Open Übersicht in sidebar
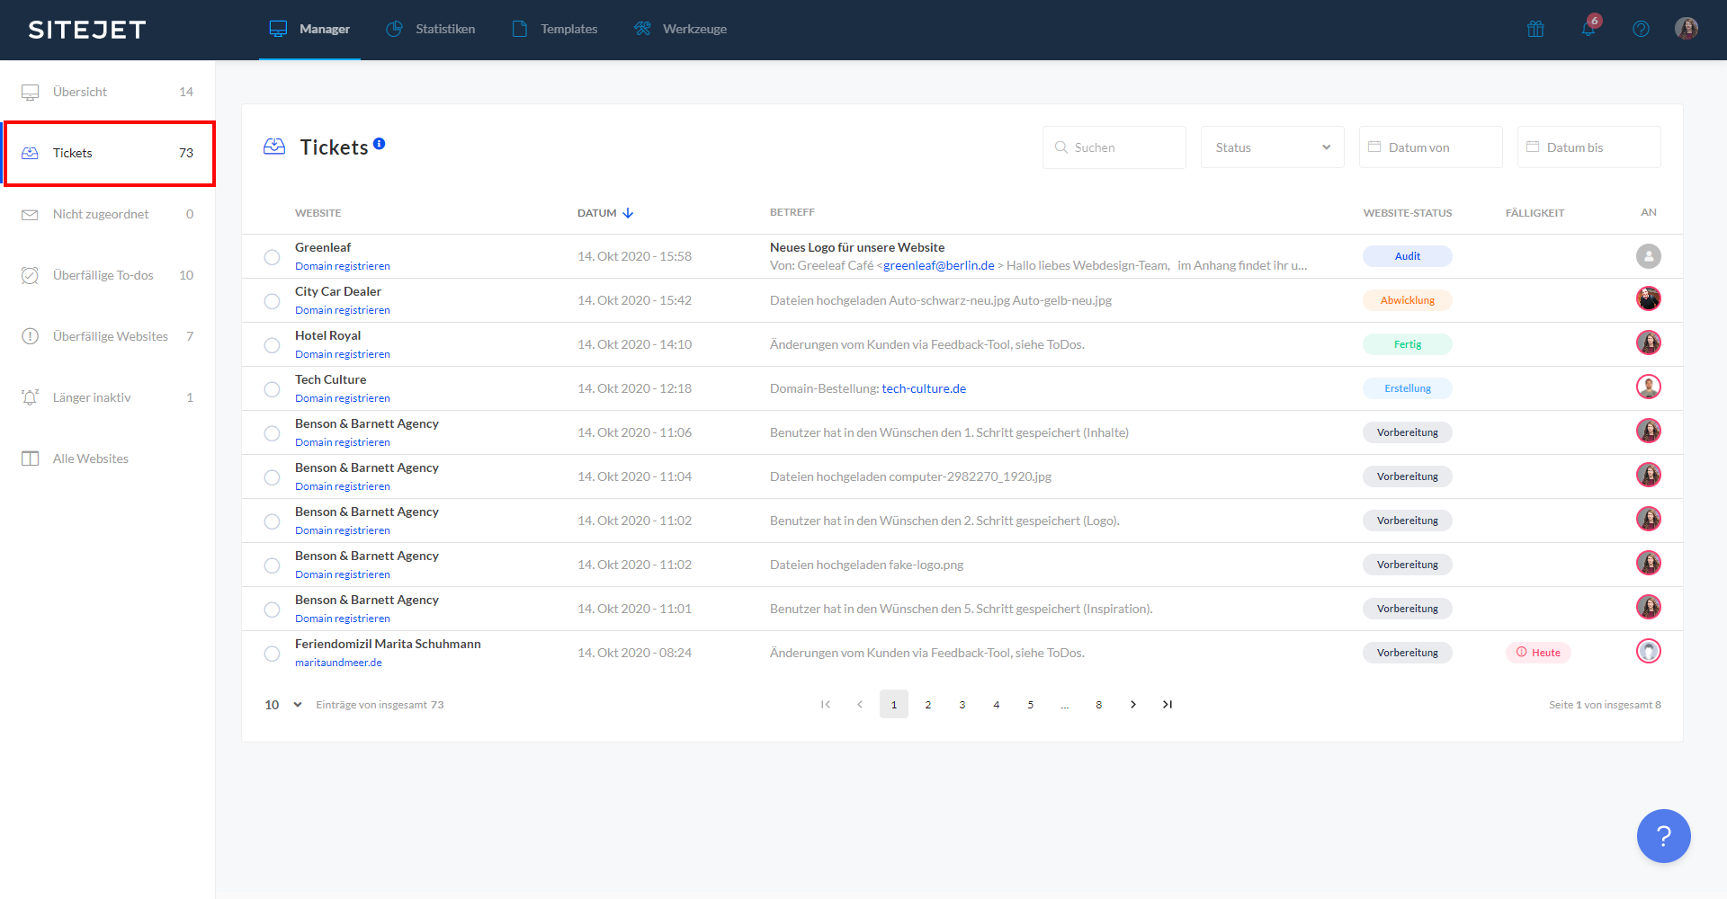 [108, 92]
